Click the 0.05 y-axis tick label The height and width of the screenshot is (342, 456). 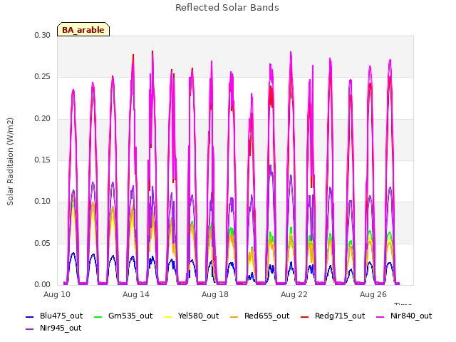tap(43, 243)
